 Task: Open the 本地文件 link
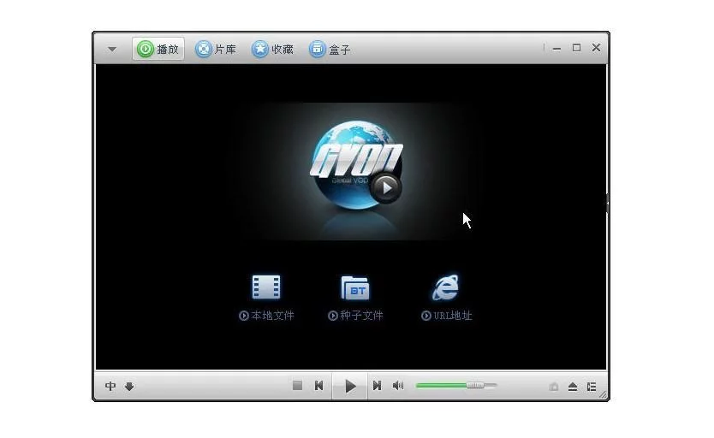(x=267, y=316)
